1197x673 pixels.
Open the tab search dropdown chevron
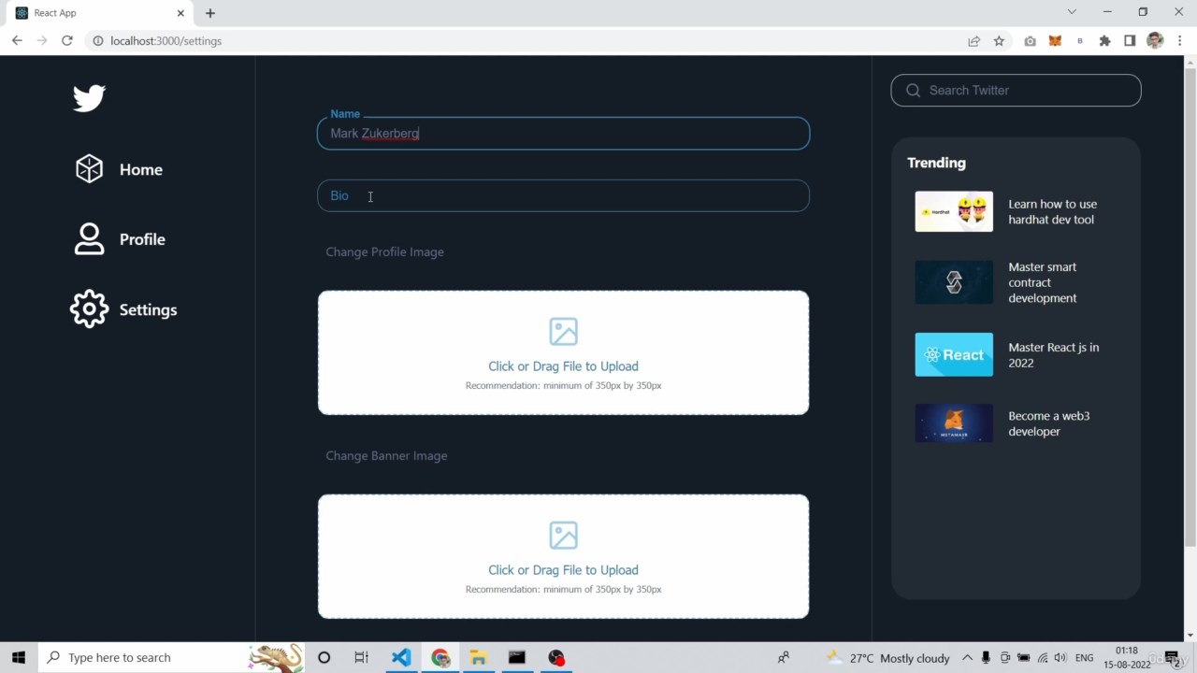pos(1072,12)
